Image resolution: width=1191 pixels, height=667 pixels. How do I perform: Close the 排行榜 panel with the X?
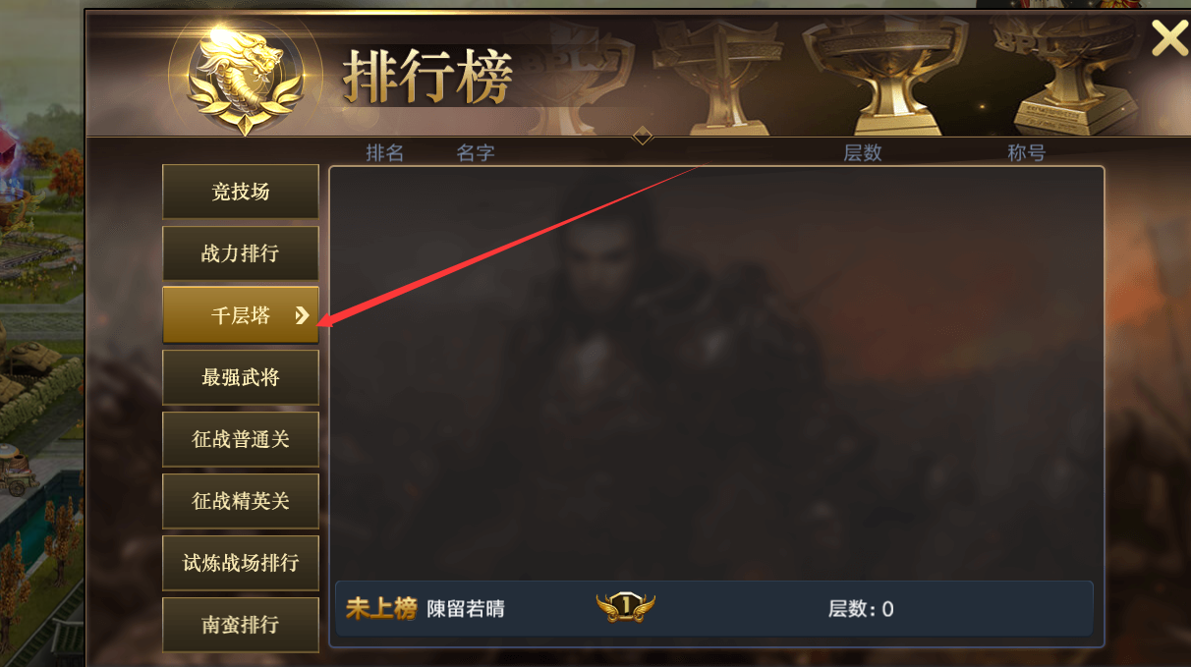1169,38
